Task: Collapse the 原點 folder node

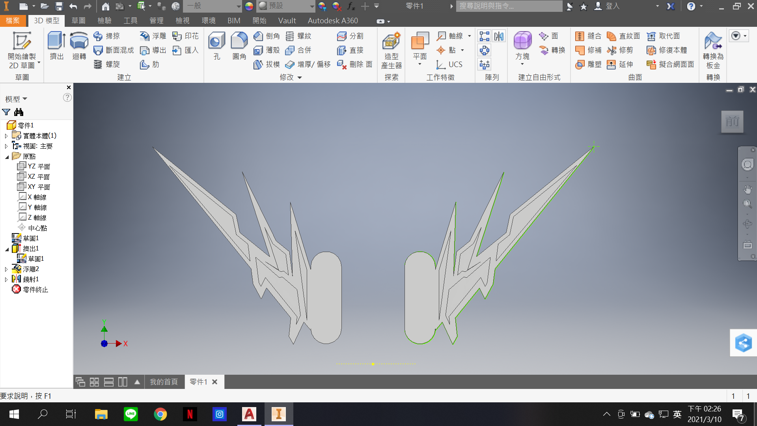Action: [x=6, y=157]
